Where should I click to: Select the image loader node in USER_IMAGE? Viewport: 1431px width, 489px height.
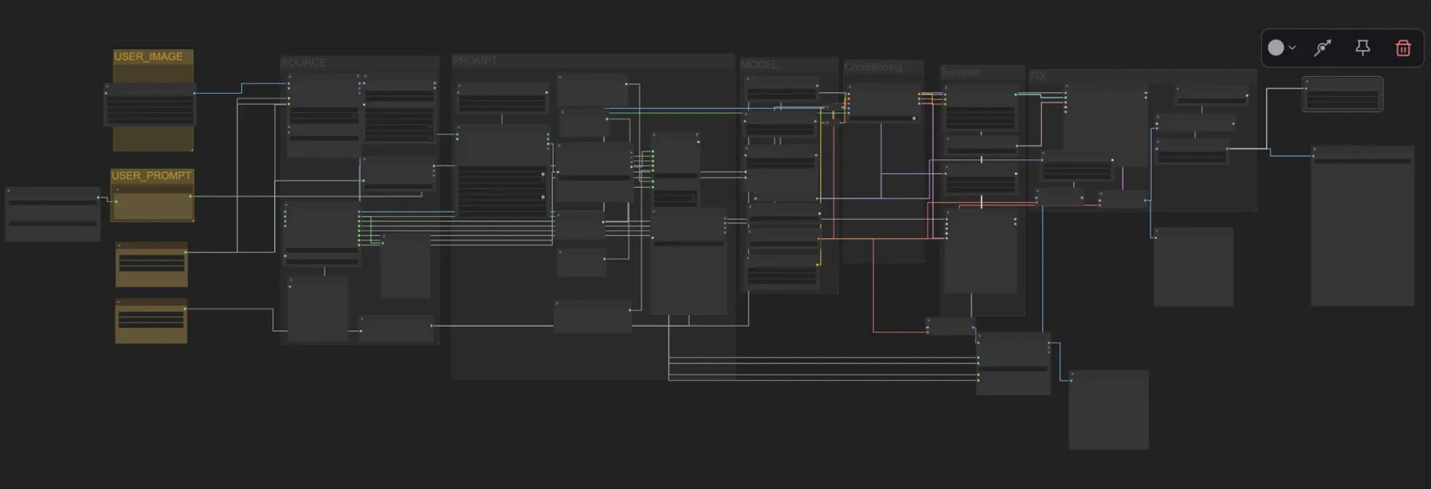[150, 106]
